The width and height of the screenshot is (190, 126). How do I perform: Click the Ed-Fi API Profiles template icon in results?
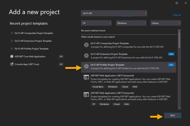click(86, 66)
